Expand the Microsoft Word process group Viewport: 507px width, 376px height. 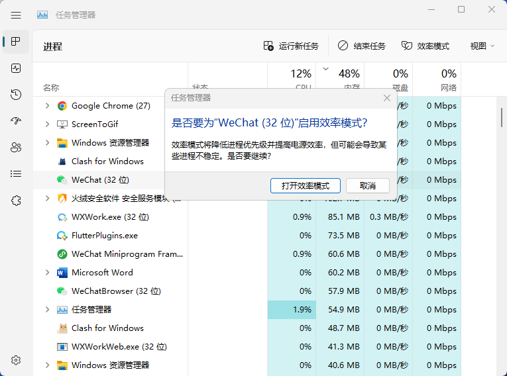(x=47, y=272)
